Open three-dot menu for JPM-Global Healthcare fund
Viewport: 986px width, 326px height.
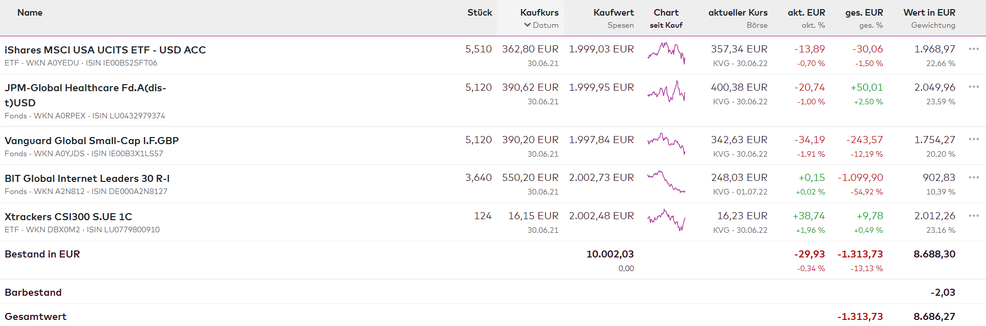(973, 87)
